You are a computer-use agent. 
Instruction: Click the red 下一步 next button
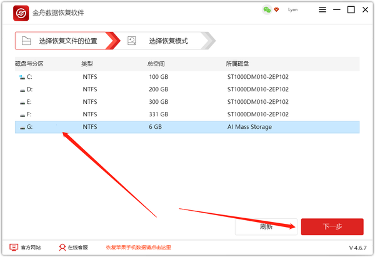(x=332, y=226)
